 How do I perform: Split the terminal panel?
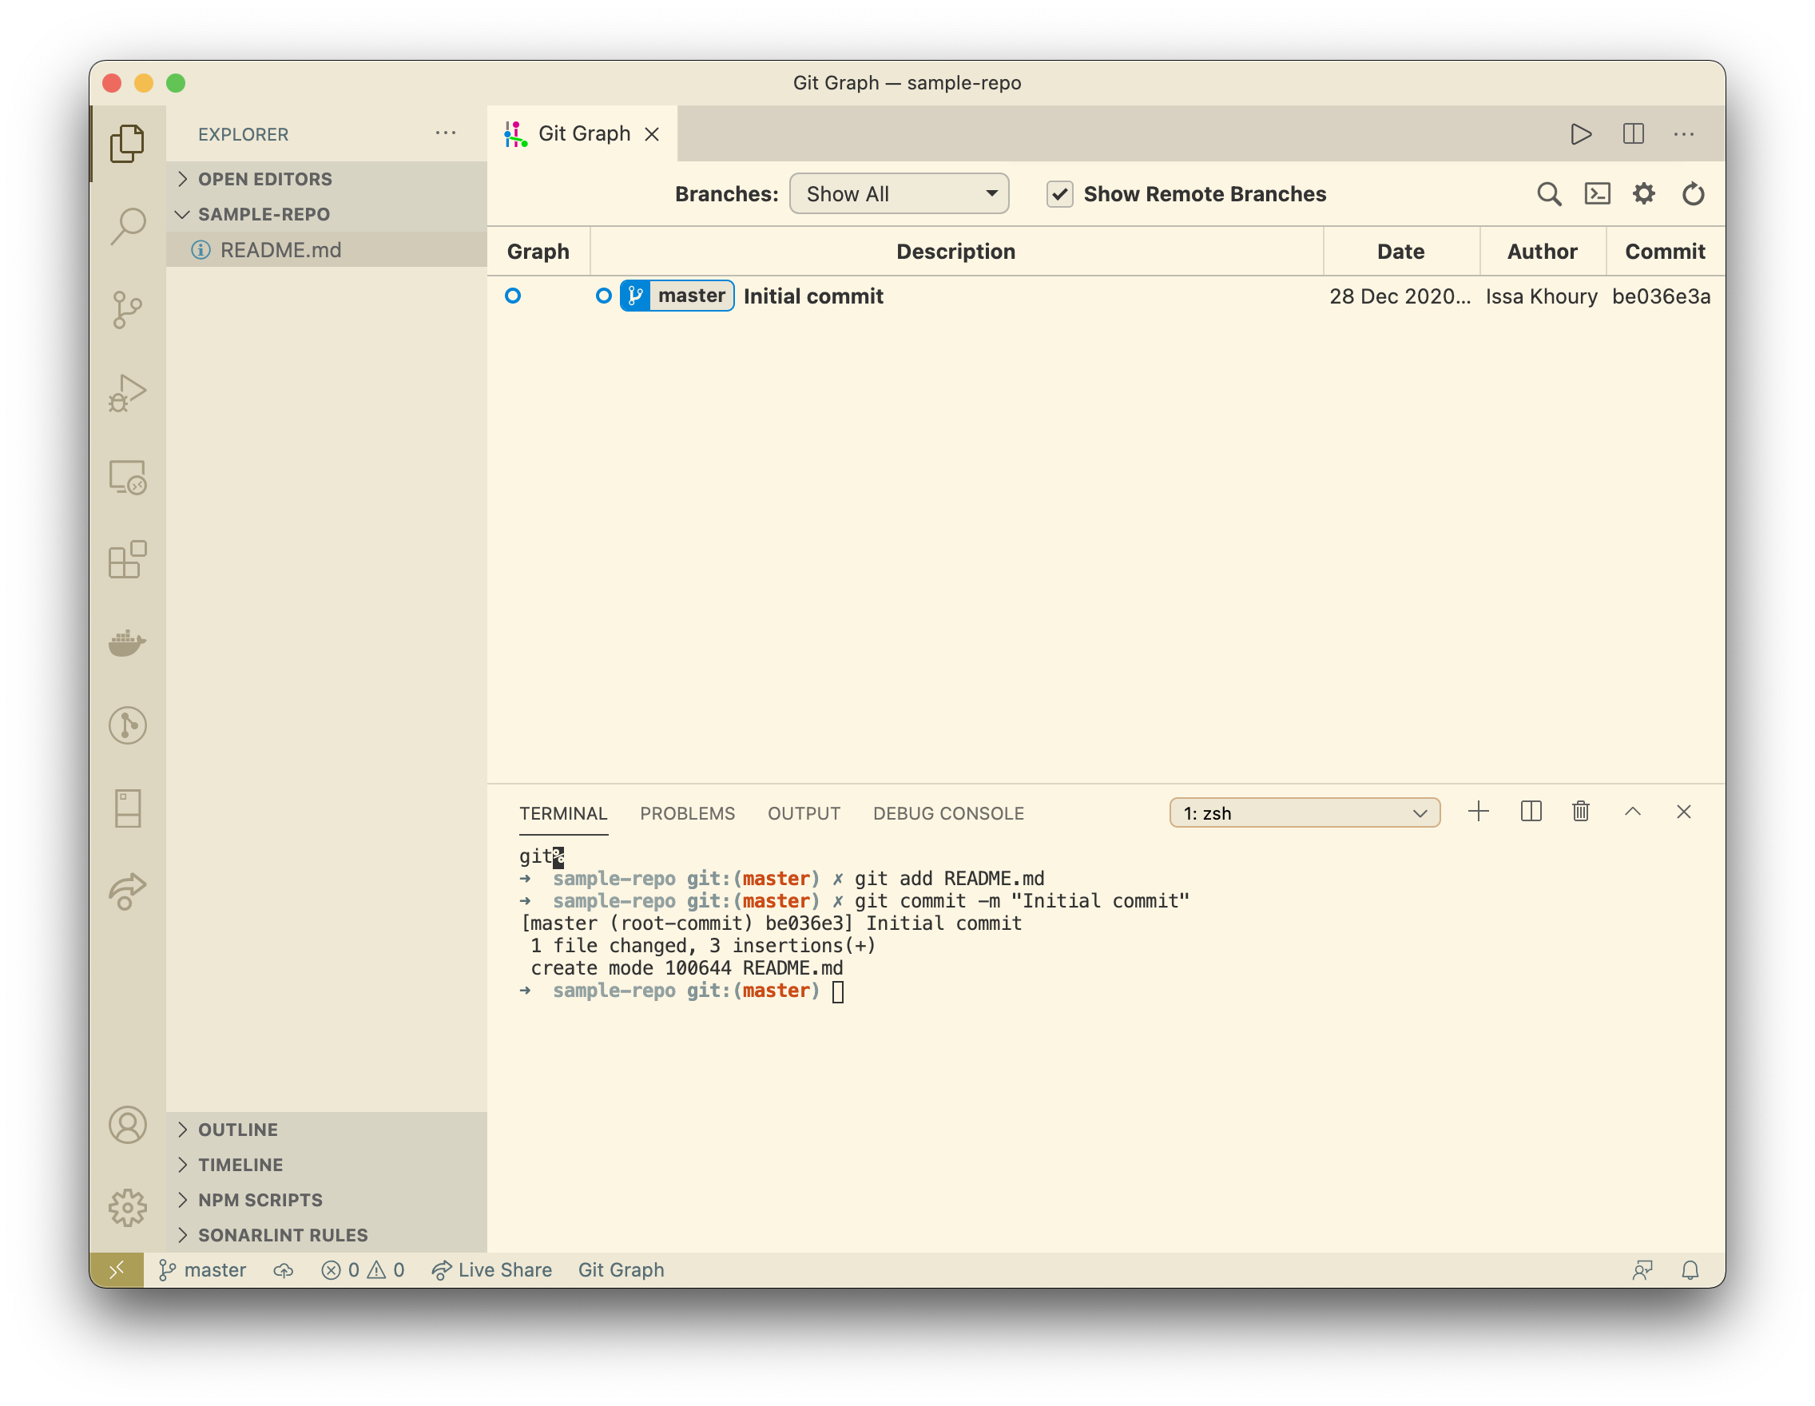1531,812
